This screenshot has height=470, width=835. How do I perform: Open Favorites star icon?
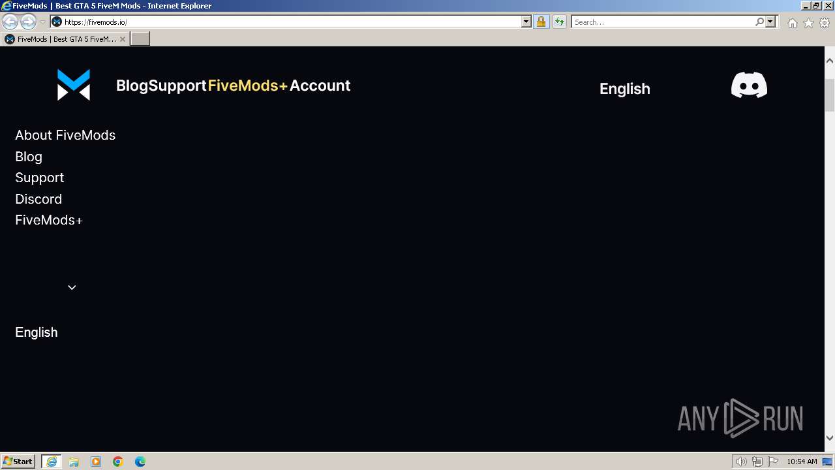pyautogui.click(x=808, y=23)
